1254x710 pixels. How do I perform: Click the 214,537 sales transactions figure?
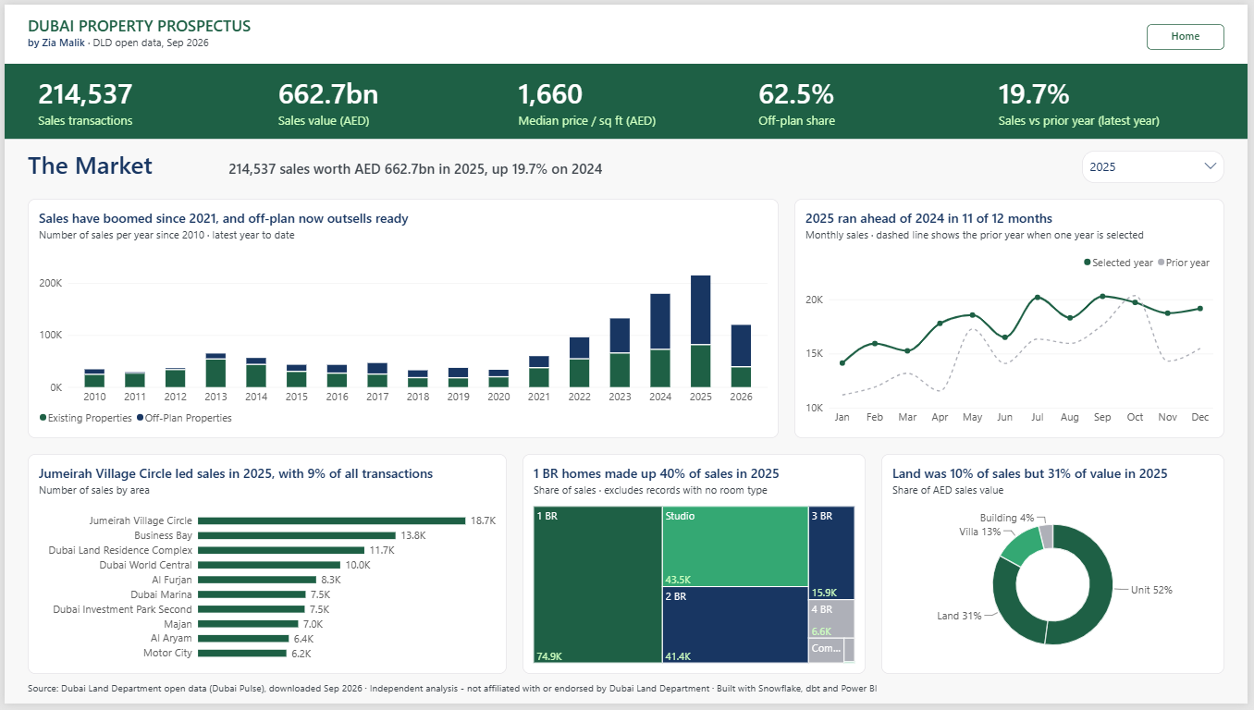pyautogui.click(x=85, y=94)
